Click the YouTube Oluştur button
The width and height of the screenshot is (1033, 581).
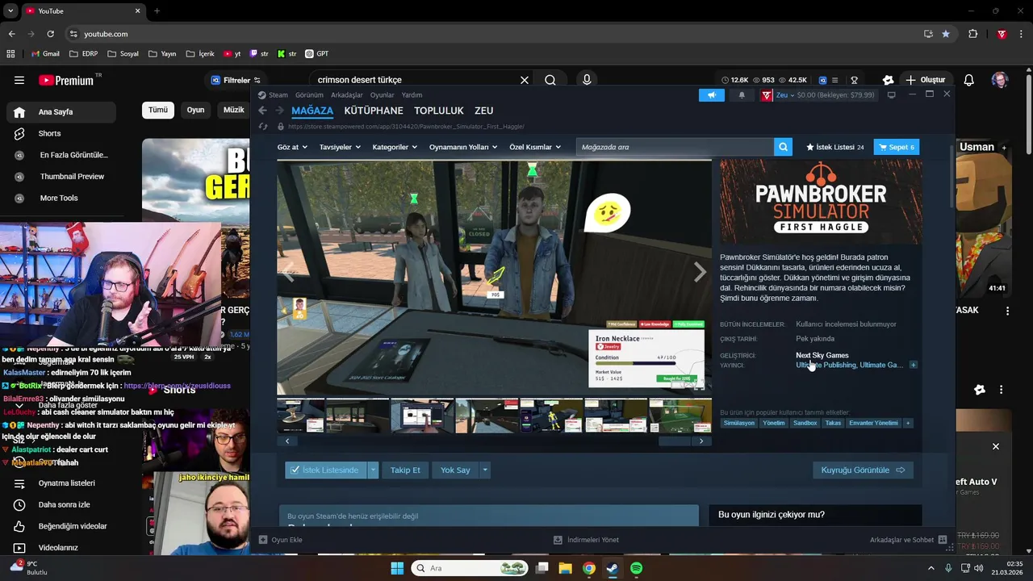[925, 80]
